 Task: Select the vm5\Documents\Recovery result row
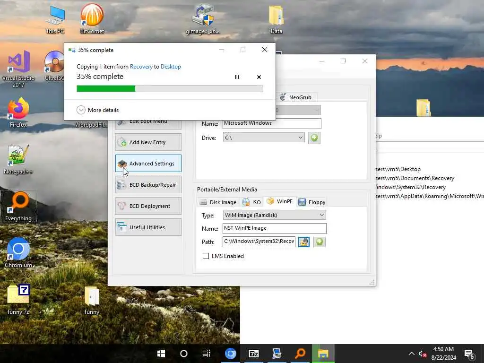click(x=430, y=178)
